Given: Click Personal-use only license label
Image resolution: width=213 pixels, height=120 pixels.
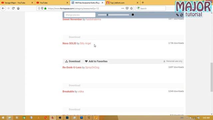Looking at the screenshot, I should (173, 61).
